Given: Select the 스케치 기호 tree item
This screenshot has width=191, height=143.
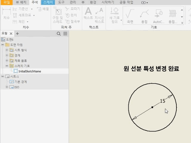Looking at the screenshot, I should pyautogui.click(x=20, y=66).
